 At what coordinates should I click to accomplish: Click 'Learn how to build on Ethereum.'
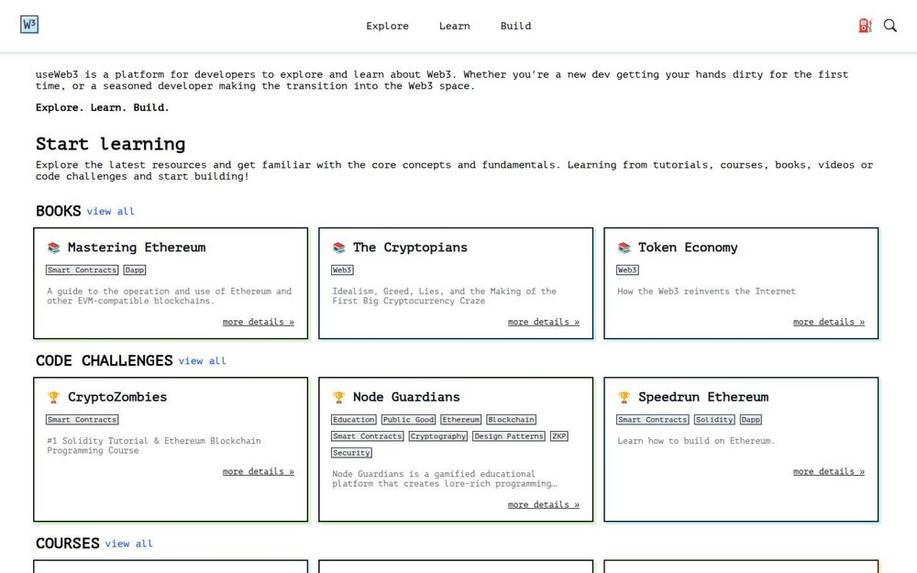click(696, 441)
